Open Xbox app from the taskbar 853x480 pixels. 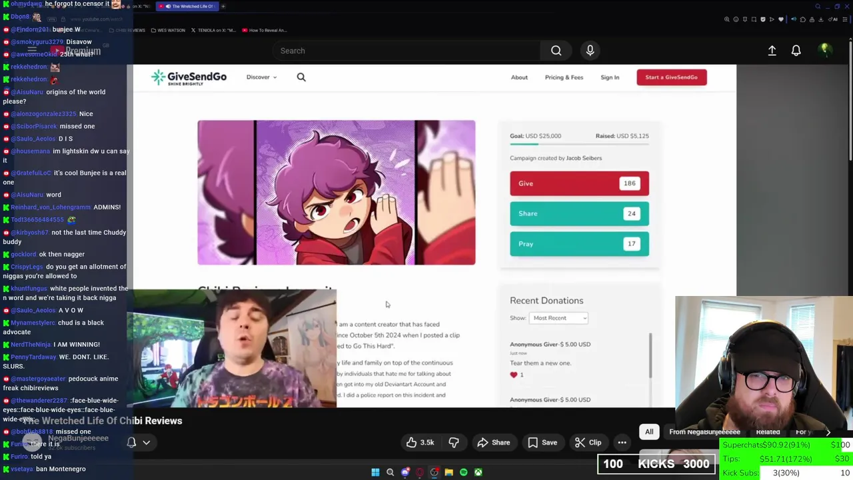tap(478, 472)
